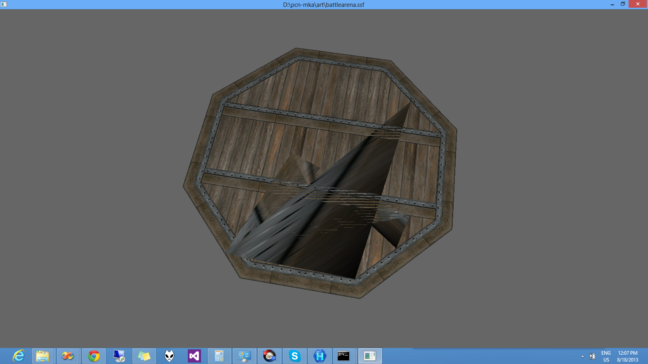Open the window system menu icon in title bar

[x=4, y=4]
